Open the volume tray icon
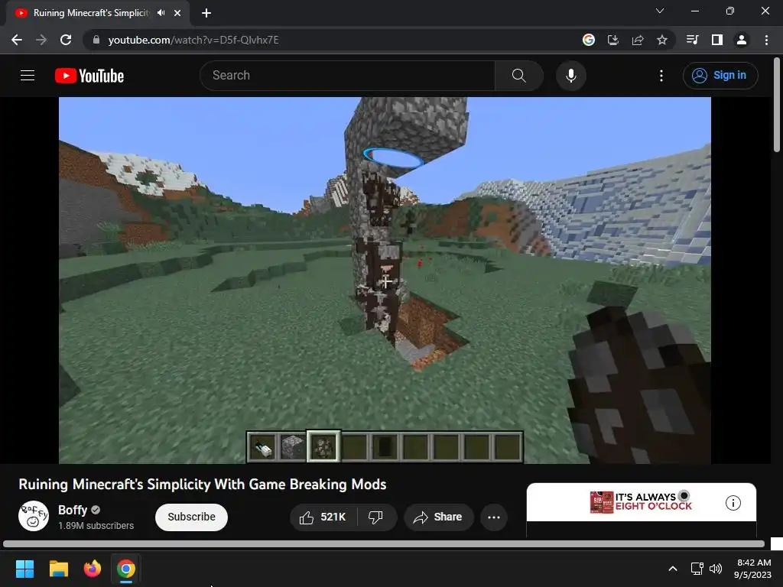 [716, 569]
